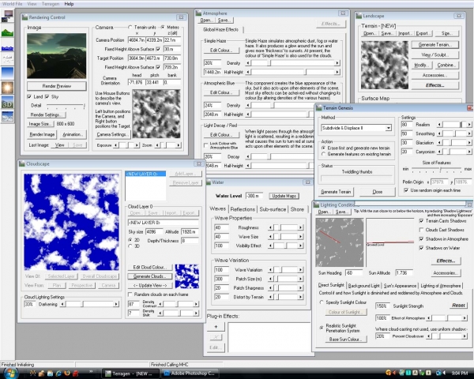Toggle Shadows on Water
Screen dimensions: 474x379
tap(421, 248)
